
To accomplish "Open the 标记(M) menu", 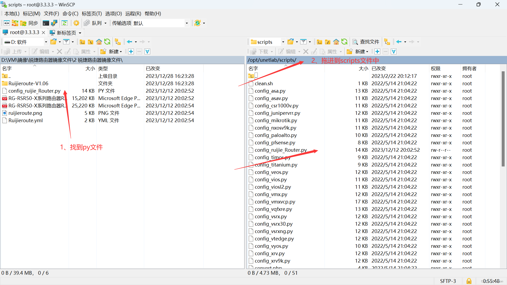I will click(x=32, y=13).
